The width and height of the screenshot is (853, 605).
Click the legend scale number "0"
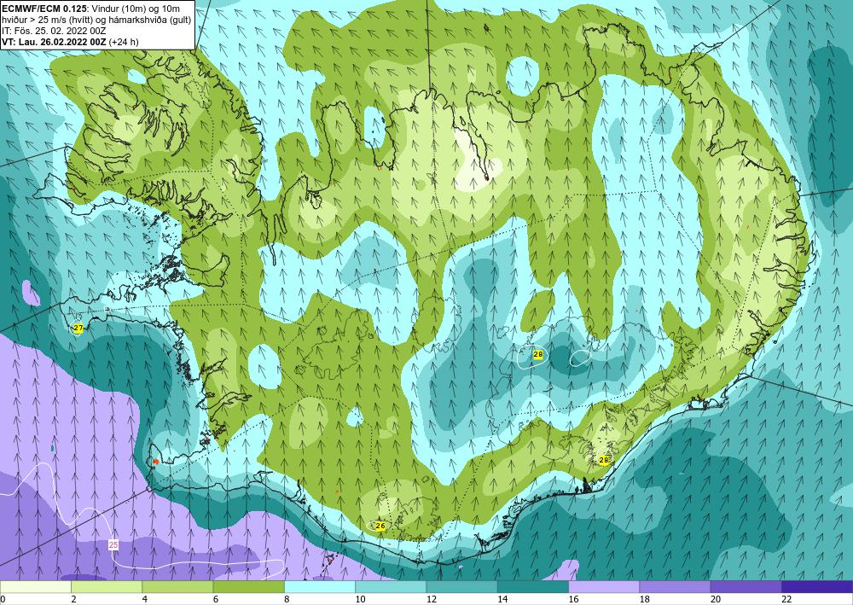point(3,599)
